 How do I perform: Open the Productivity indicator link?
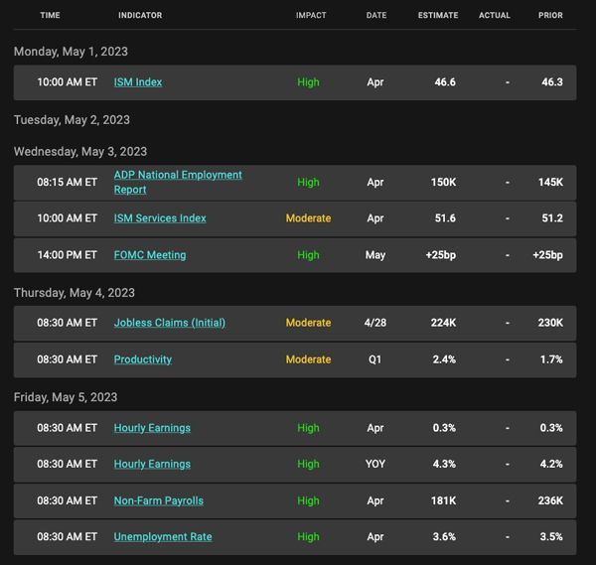[x=142, y=359]
